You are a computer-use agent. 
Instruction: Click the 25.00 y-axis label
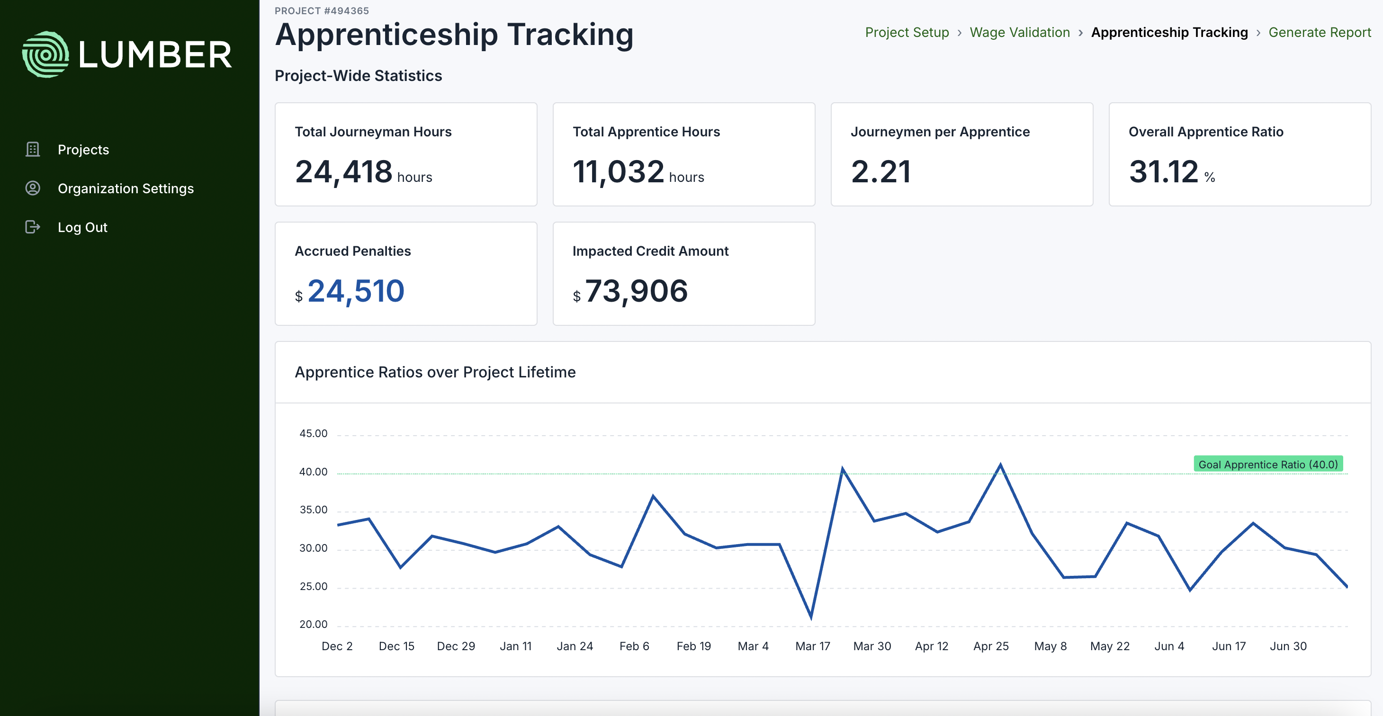click(x=313, y=586)
